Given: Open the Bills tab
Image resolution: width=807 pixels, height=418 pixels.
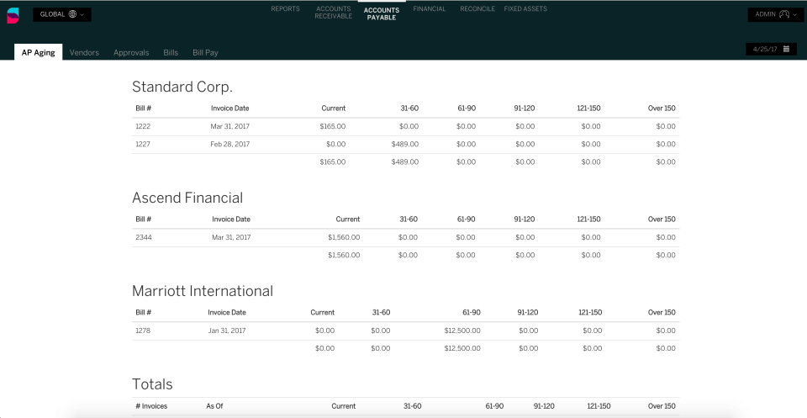Looking at the screenshot, I should [171, 52].
